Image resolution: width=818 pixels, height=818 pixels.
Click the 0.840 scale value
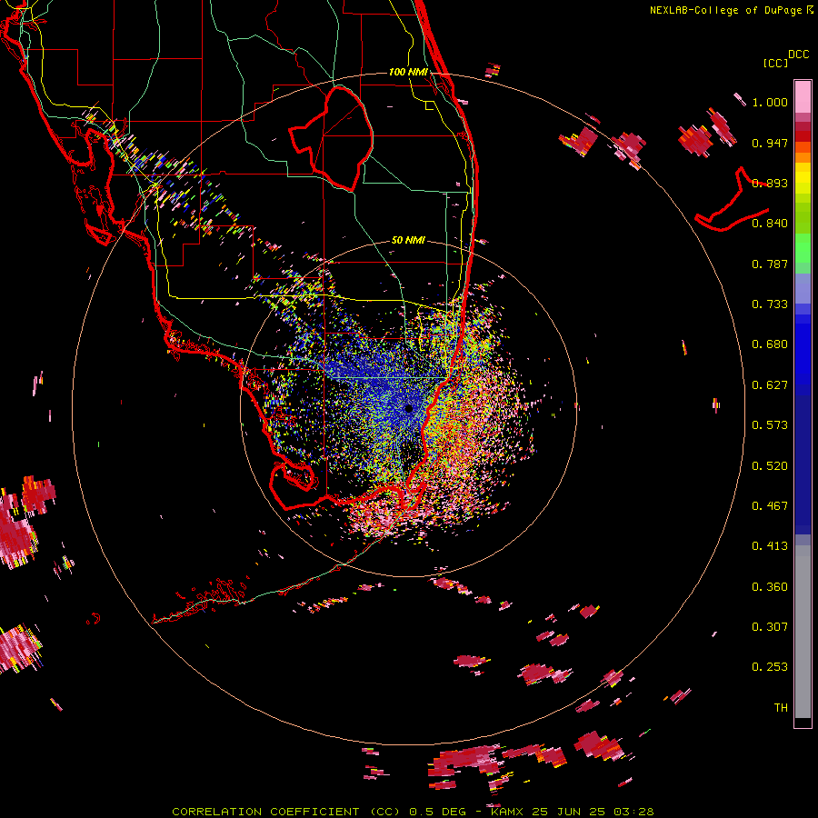(x=770, y=224)
